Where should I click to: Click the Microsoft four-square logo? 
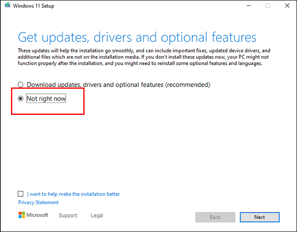click(22, 215)
